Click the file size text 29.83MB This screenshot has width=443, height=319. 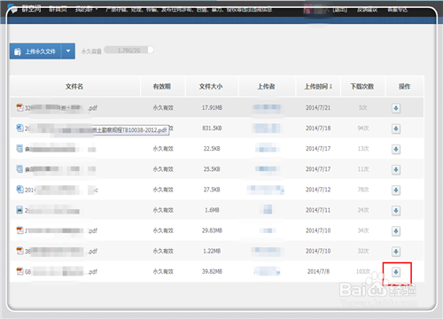[x=212, y=230]
